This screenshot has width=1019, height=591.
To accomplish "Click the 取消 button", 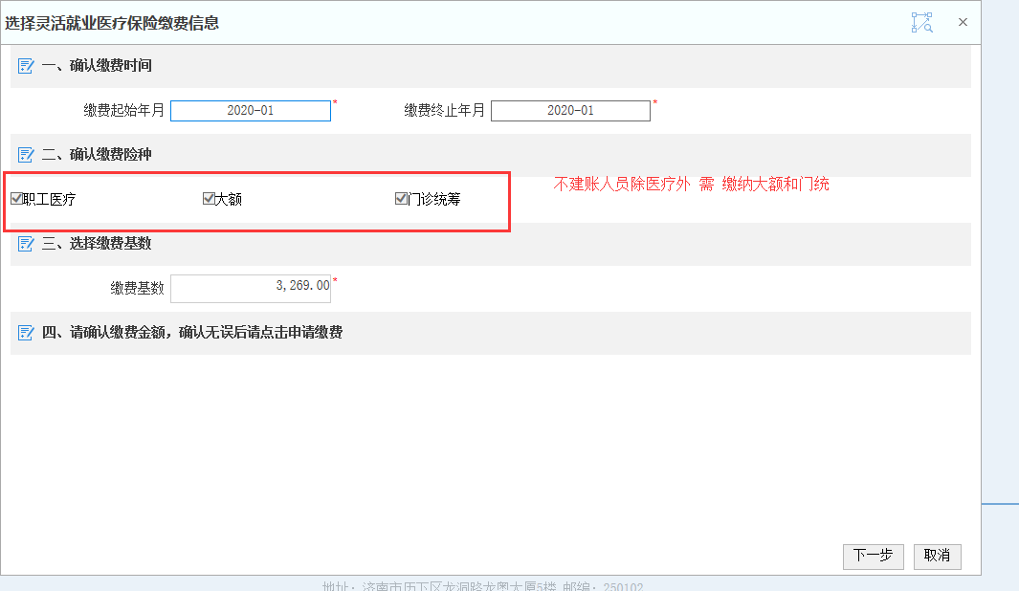I will [937, 556].
